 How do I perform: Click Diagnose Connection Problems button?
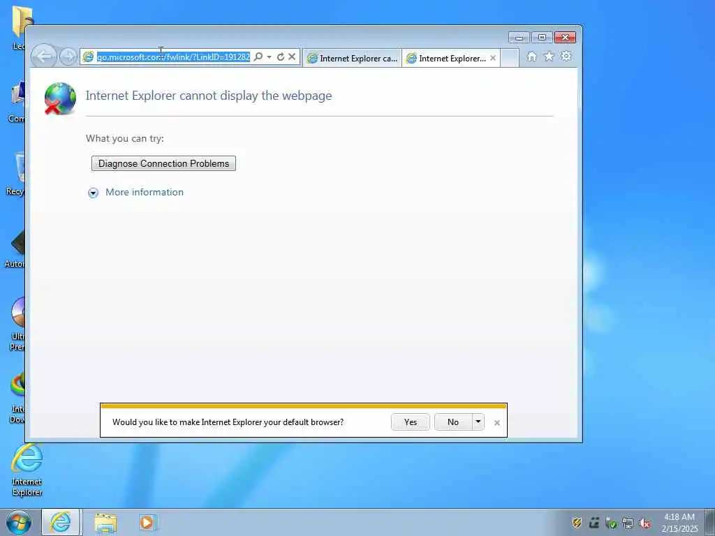click(x=163, y=163)
